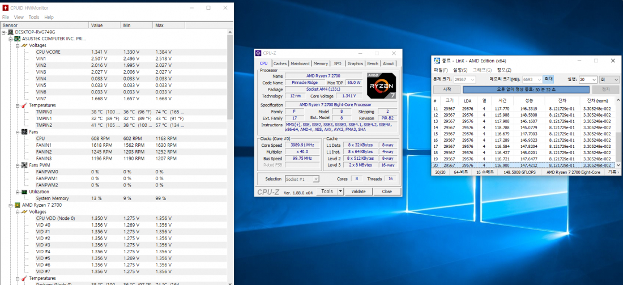Select the System Memory row in HWMonitor

[x=113, y=198]
